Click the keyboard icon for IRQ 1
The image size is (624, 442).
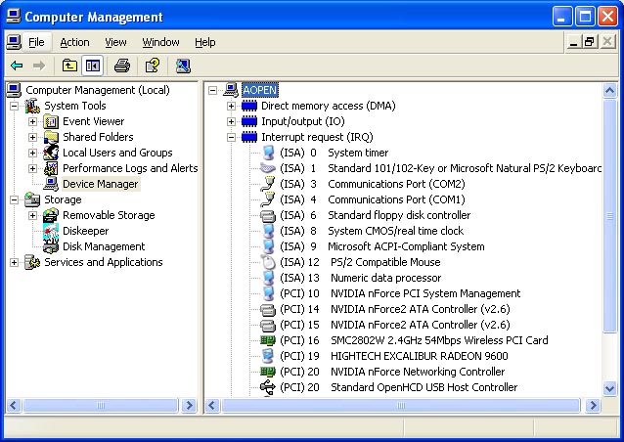pyautogui.click(x=268, y=168)
